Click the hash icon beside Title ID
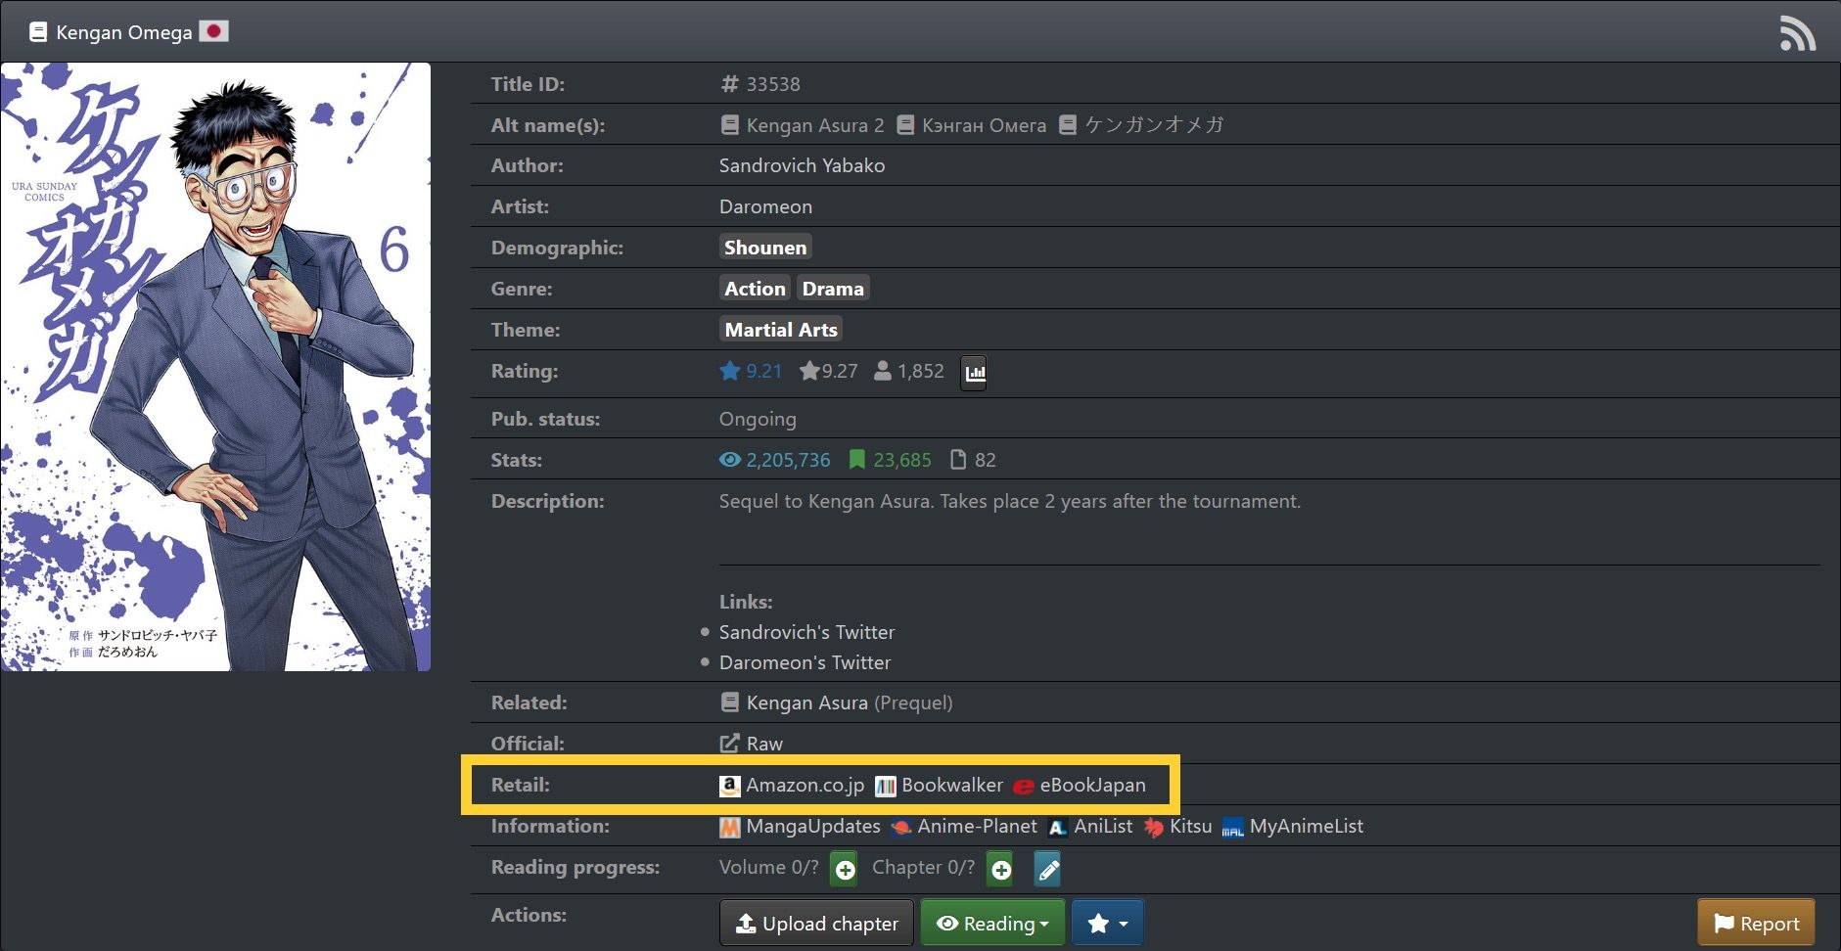The height and width of the screenshot is (951, 1841). [x=729, y=84]
